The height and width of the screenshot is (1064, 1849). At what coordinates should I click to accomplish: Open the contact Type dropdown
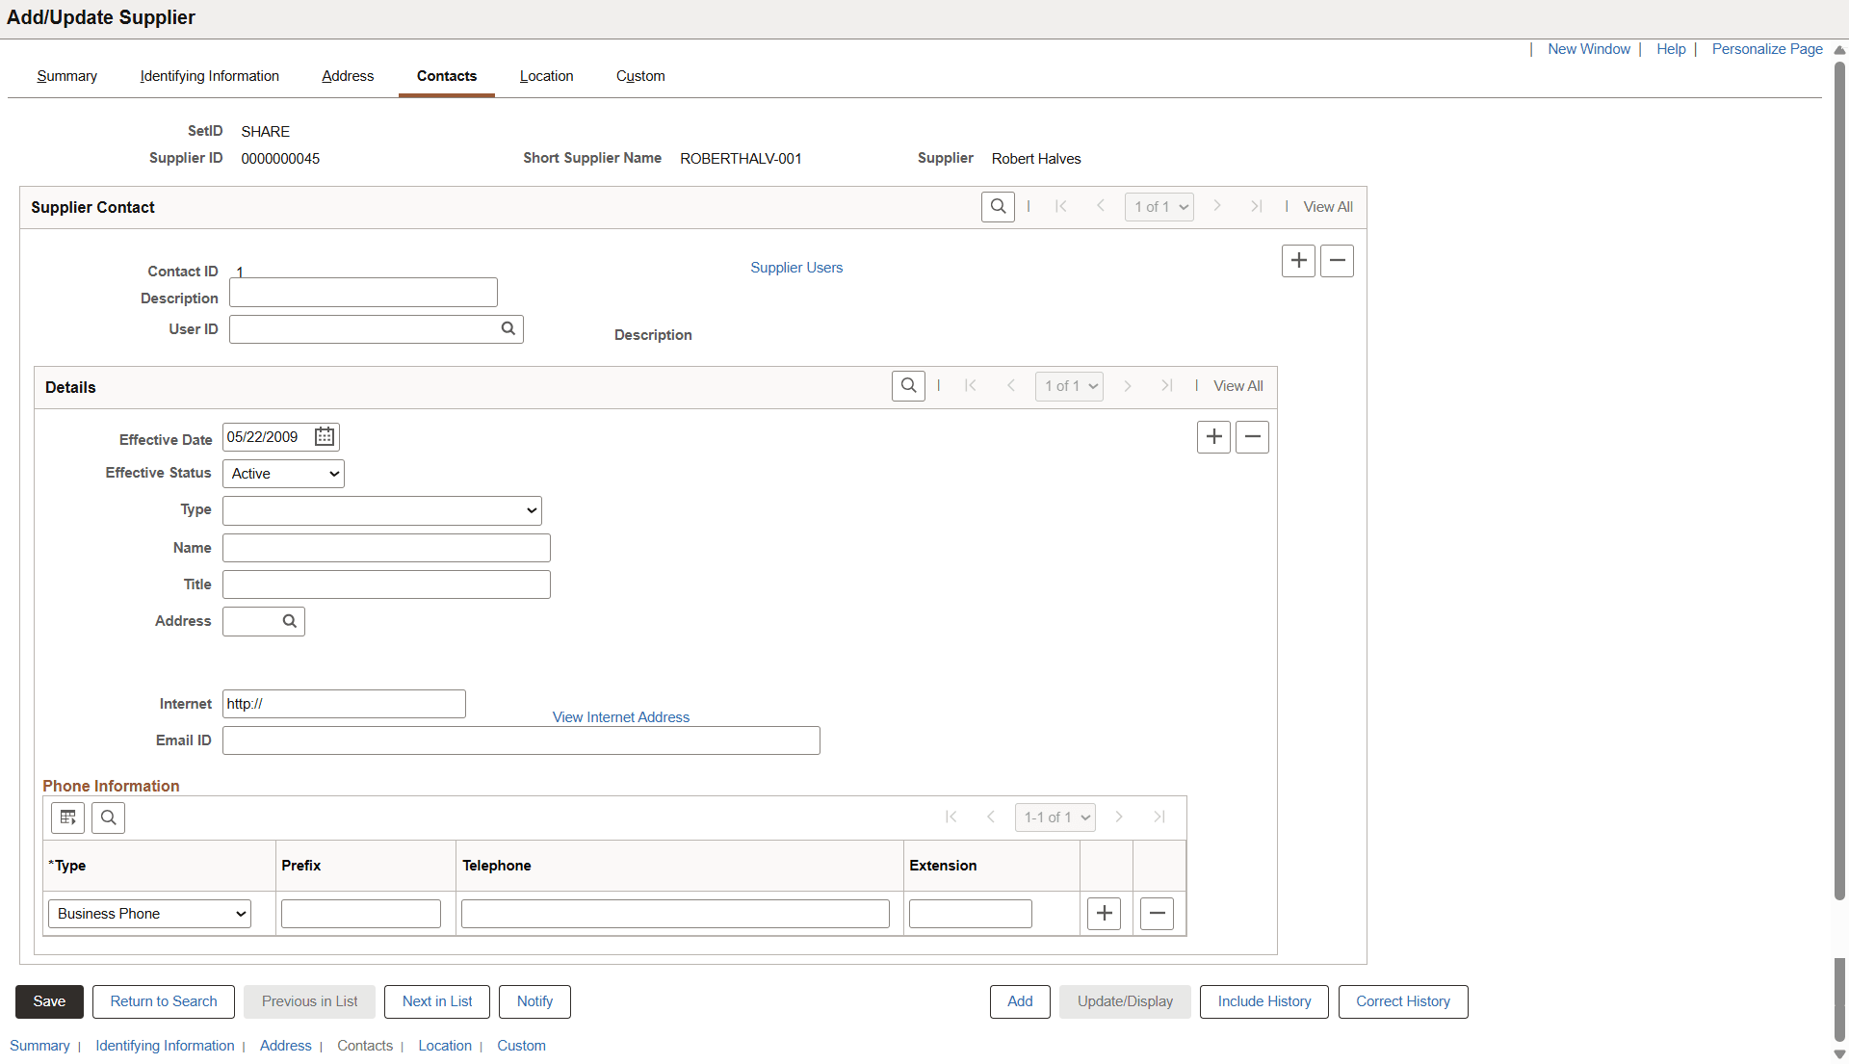point(381,509)
